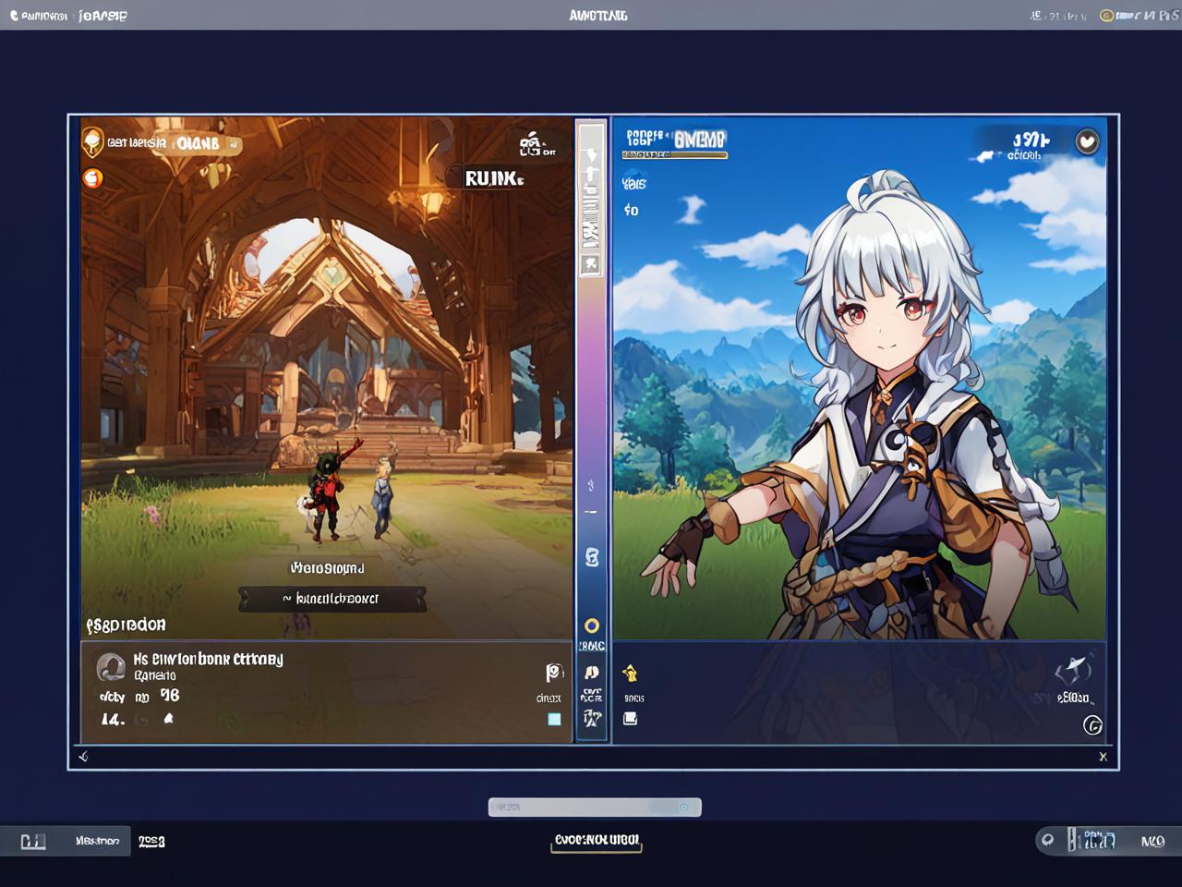The width and height of the screenshot is (1182, 887).
Task: Select the highlighted tab in bottom left taskbar
Action: click(97, 841)
